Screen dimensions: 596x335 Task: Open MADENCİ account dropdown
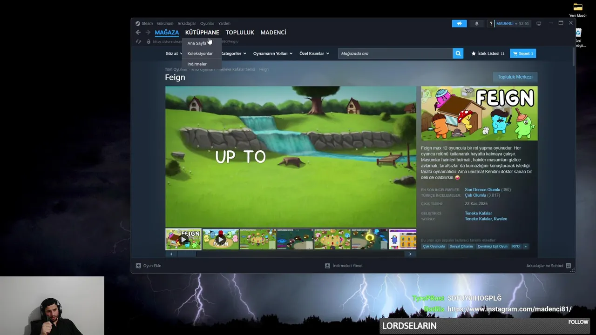507,23
